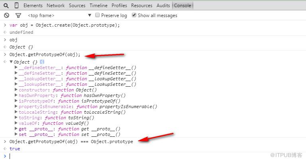Expand the set __proto__ entry
306x161 pixels.
coord(16,134)
